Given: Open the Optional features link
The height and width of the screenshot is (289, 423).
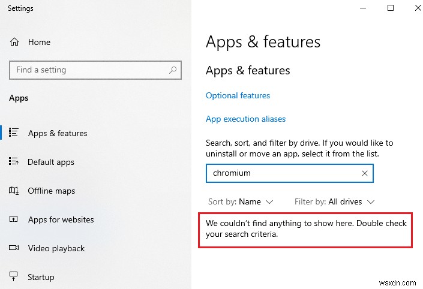Looking at the screenshot, I should [x=238, y=95].
